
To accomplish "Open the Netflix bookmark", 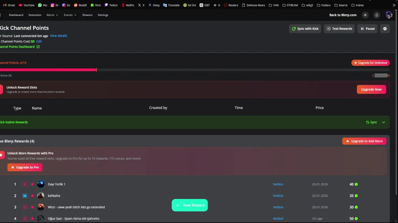I will [x=128, y=5].
